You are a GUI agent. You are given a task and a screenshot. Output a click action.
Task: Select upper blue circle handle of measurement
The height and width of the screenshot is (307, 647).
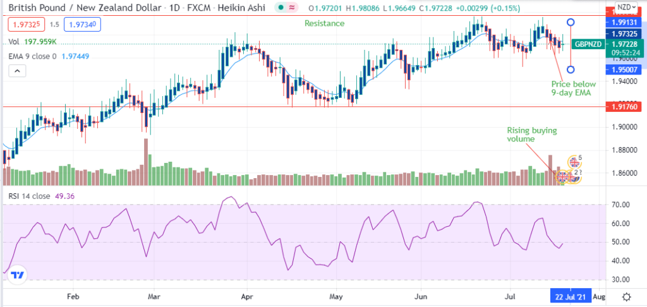tap(571, 22)
